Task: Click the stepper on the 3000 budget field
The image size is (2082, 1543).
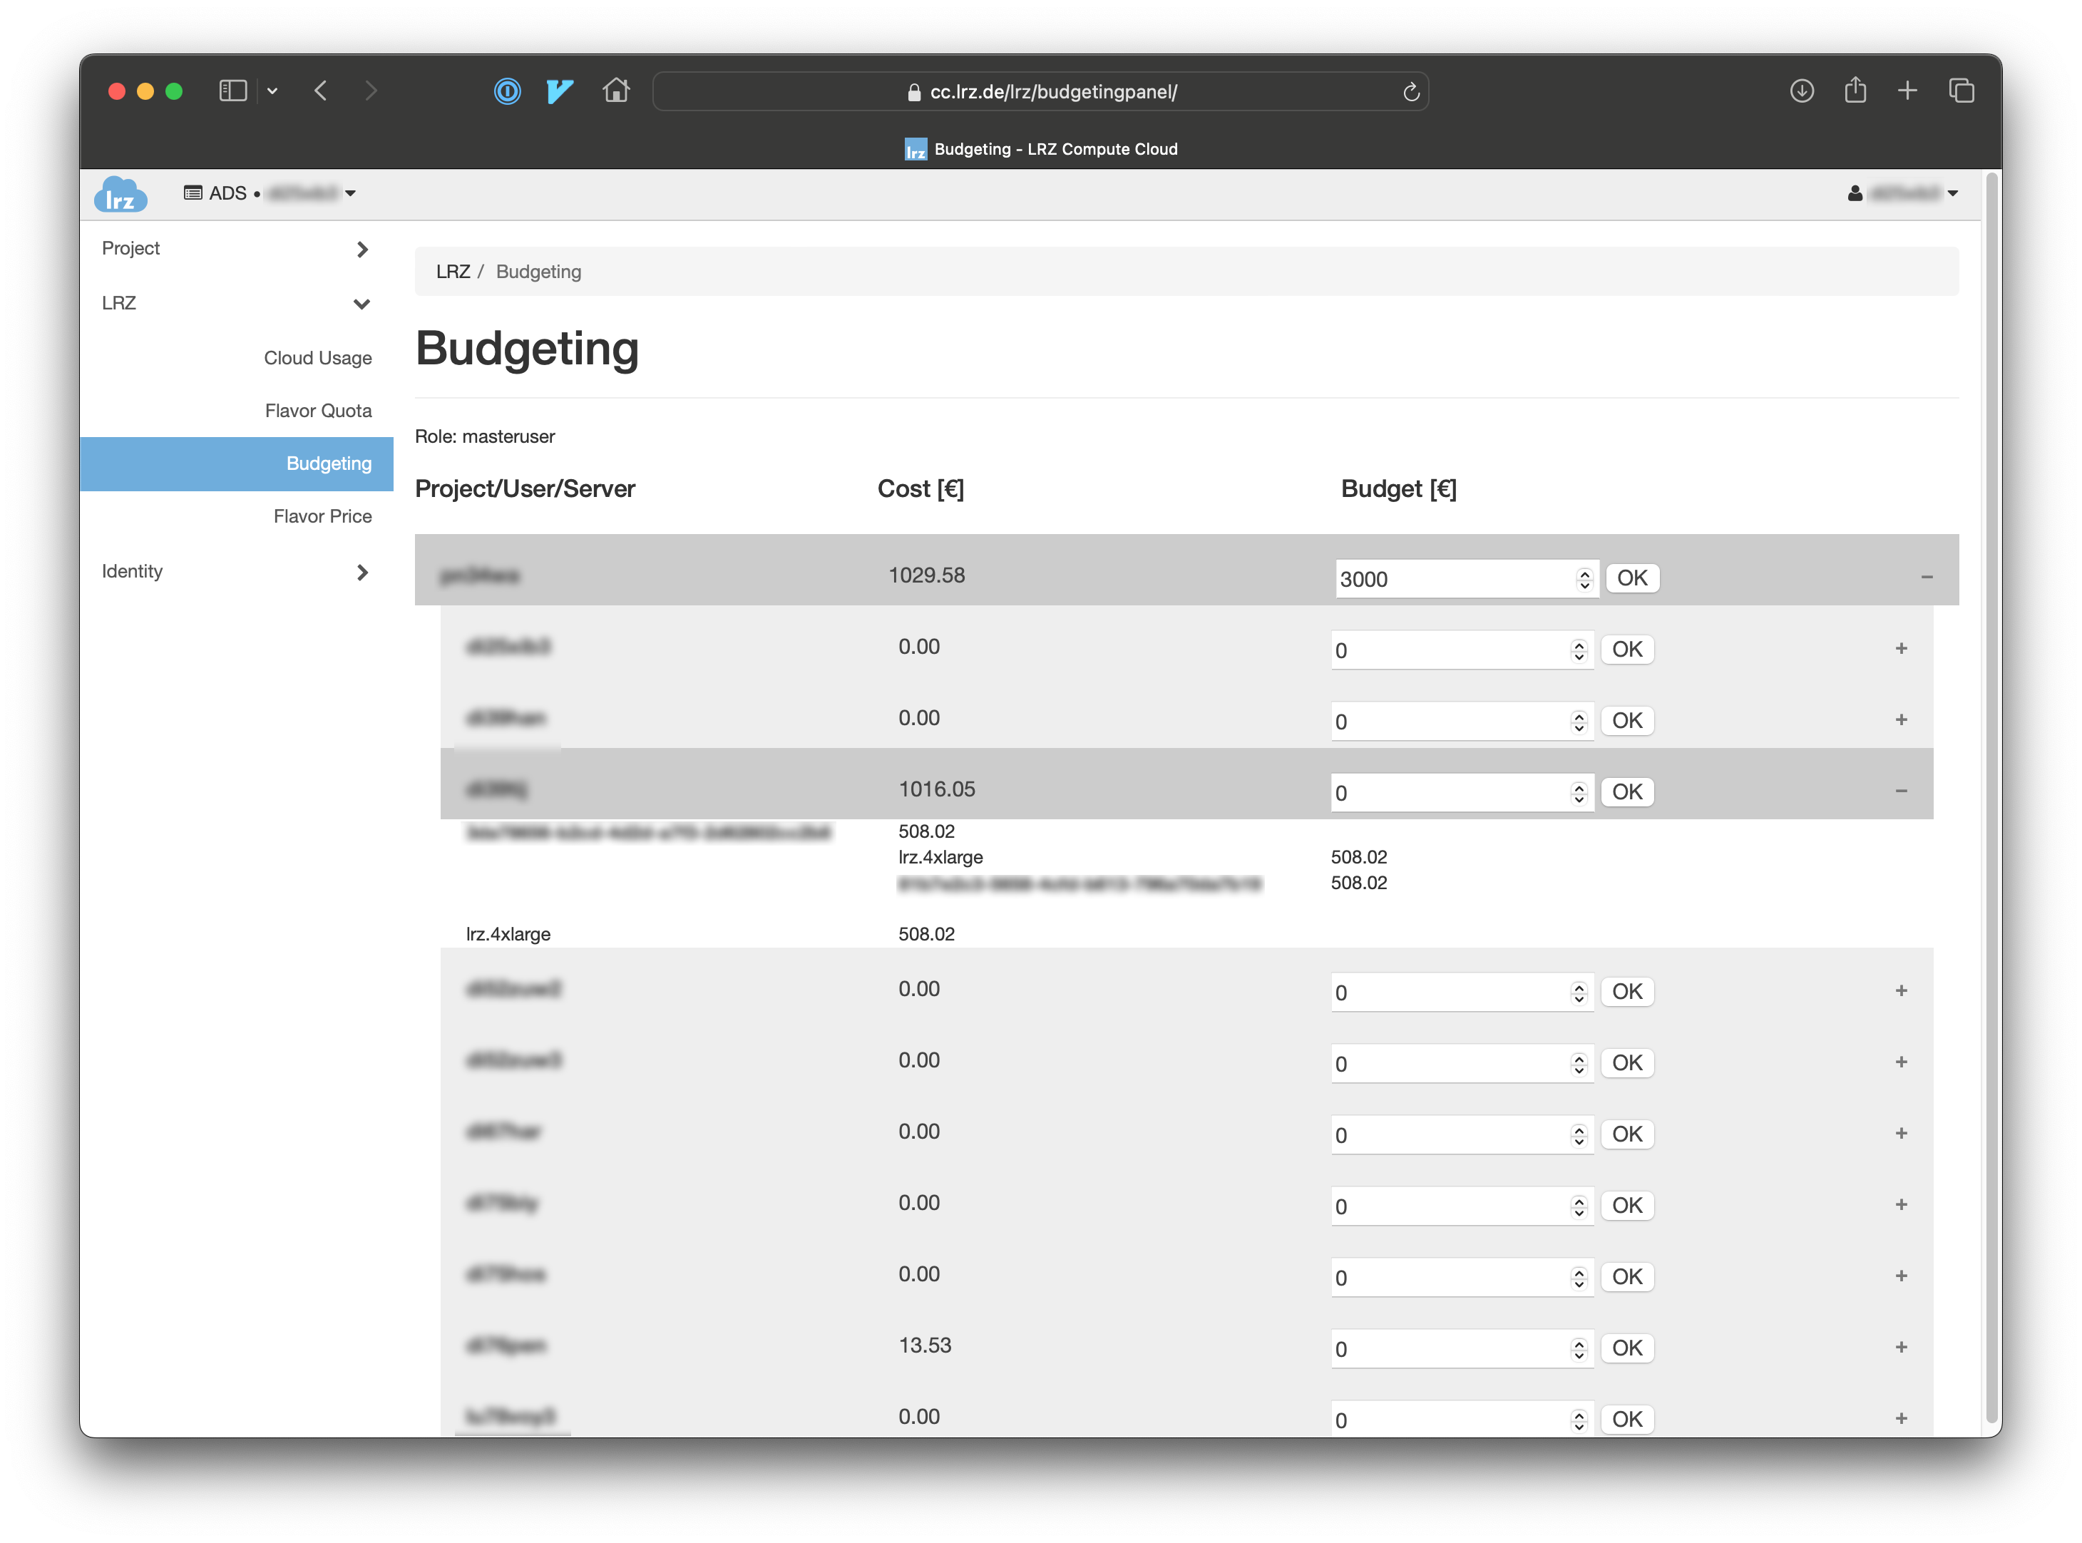Action: point(1583,579)
